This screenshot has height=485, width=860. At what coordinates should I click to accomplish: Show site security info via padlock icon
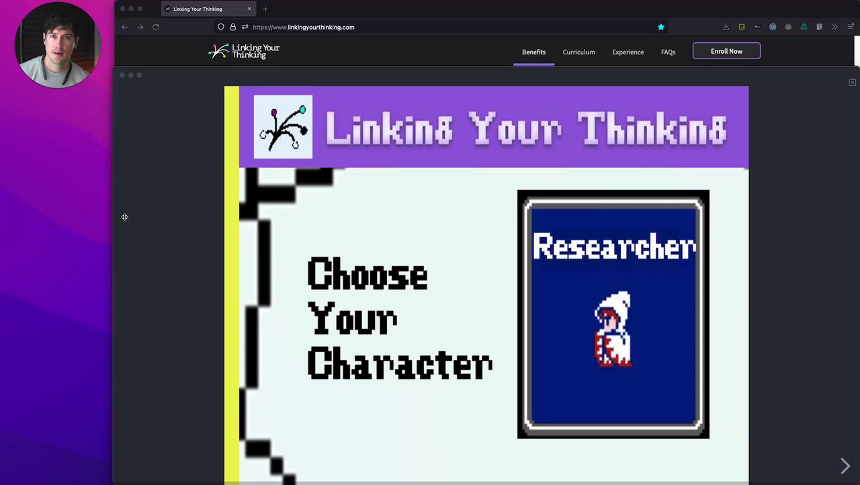(x=232, y=27)
